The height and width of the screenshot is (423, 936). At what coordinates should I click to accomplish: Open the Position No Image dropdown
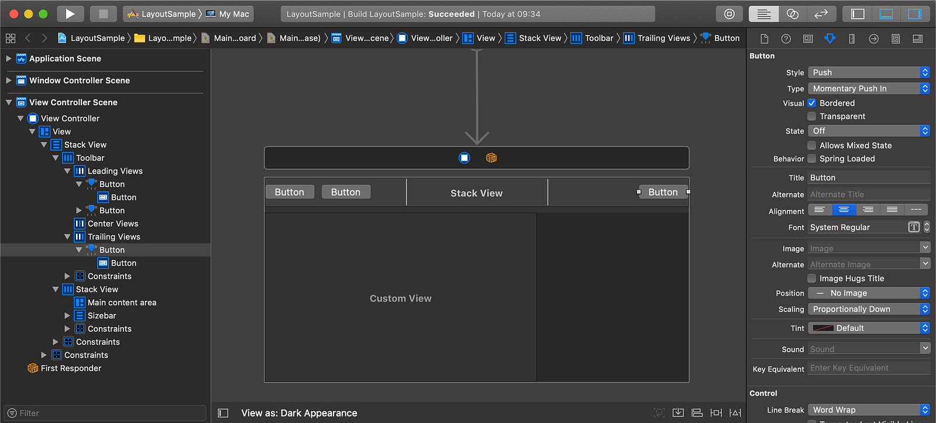point(869,293)
